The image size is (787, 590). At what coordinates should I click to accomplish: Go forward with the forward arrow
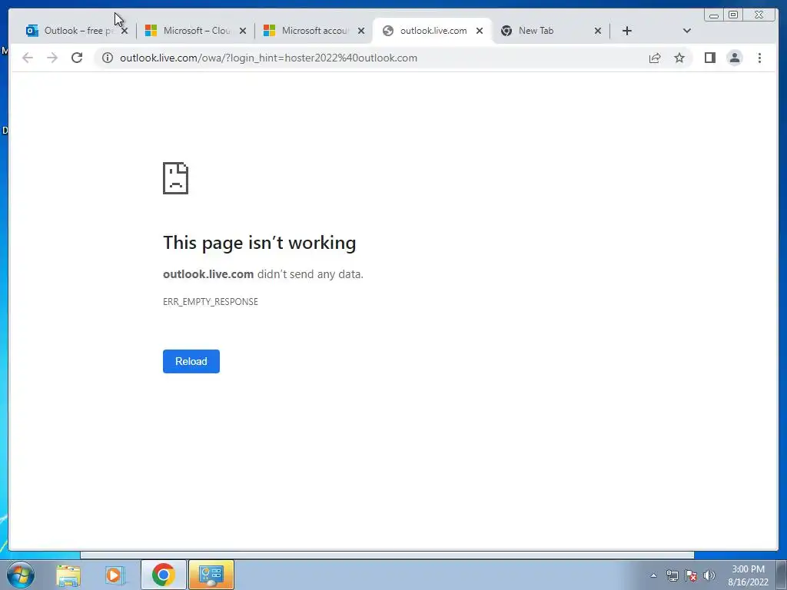[52, 58]
